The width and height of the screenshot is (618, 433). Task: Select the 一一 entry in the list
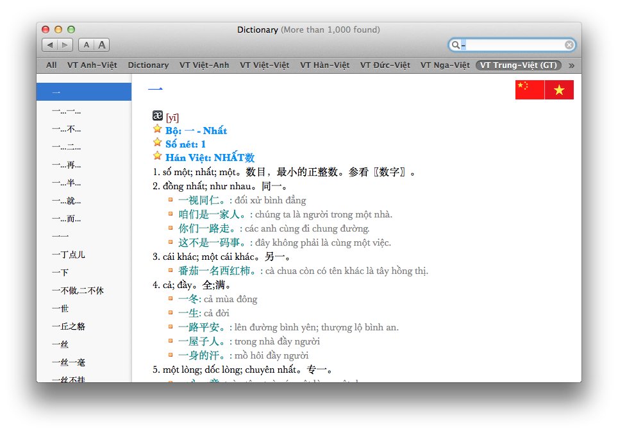[84, 237]
